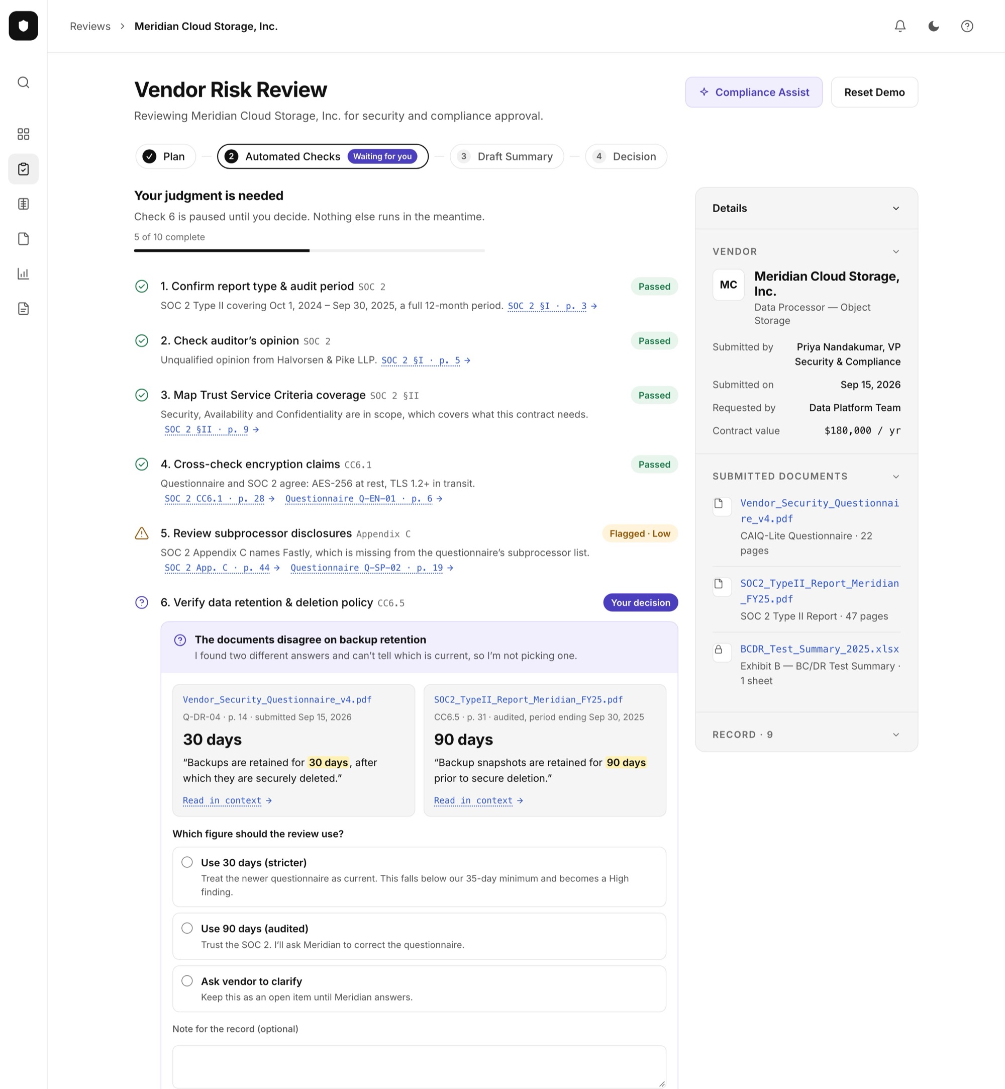Open notifications bell
Screen dimensions: 1005x1089
coord(900,26)
